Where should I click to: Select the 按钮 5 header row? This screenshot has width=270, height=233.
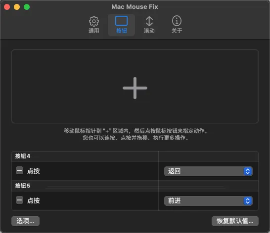coord(135,186)
